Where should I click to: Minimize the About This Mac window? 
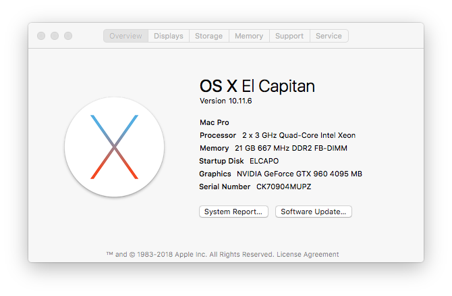55,36
